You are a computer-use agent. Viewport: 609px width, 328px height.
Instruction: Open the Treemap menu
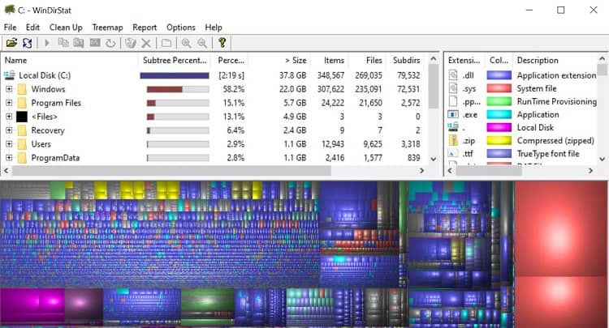pos(107,28)
